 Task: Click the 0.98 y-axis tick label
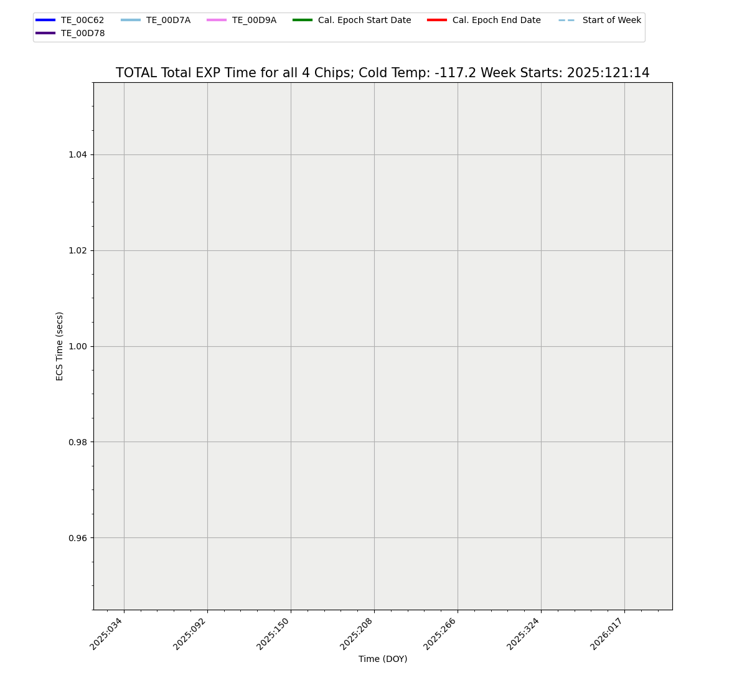point(78,442)
